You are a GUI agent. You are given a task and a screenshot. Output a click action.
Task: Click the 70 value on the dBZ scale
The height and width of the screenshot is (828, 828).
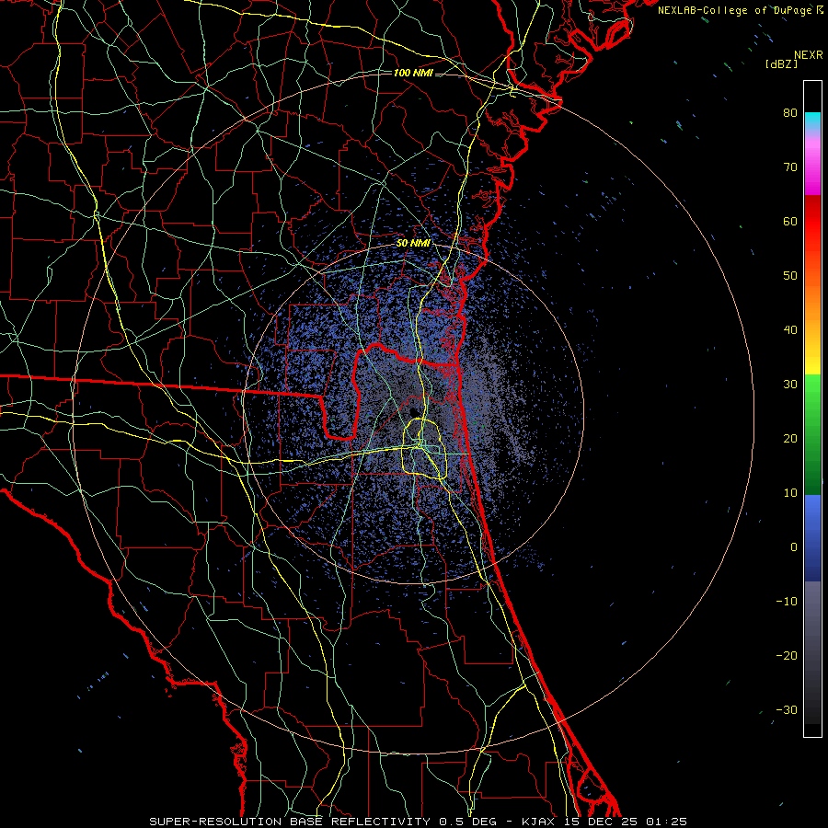[790, 167]
